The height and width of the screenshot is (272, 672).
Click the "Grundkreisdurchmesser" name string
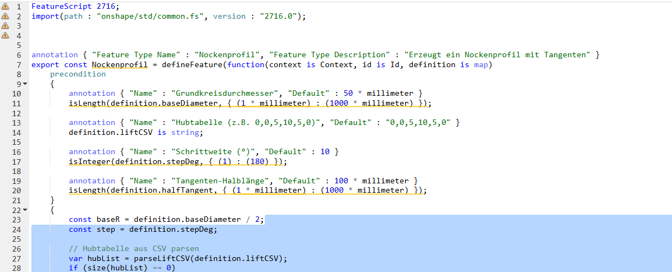pos(225,94)
